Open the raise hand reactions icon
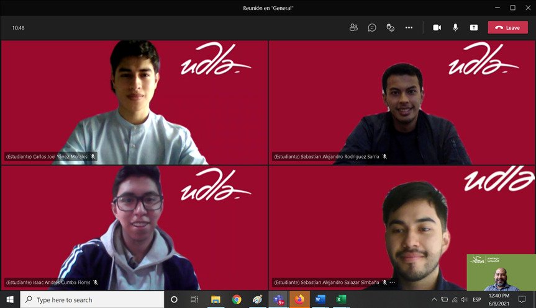The image size is (536, 308). click(x=390, y=27)
